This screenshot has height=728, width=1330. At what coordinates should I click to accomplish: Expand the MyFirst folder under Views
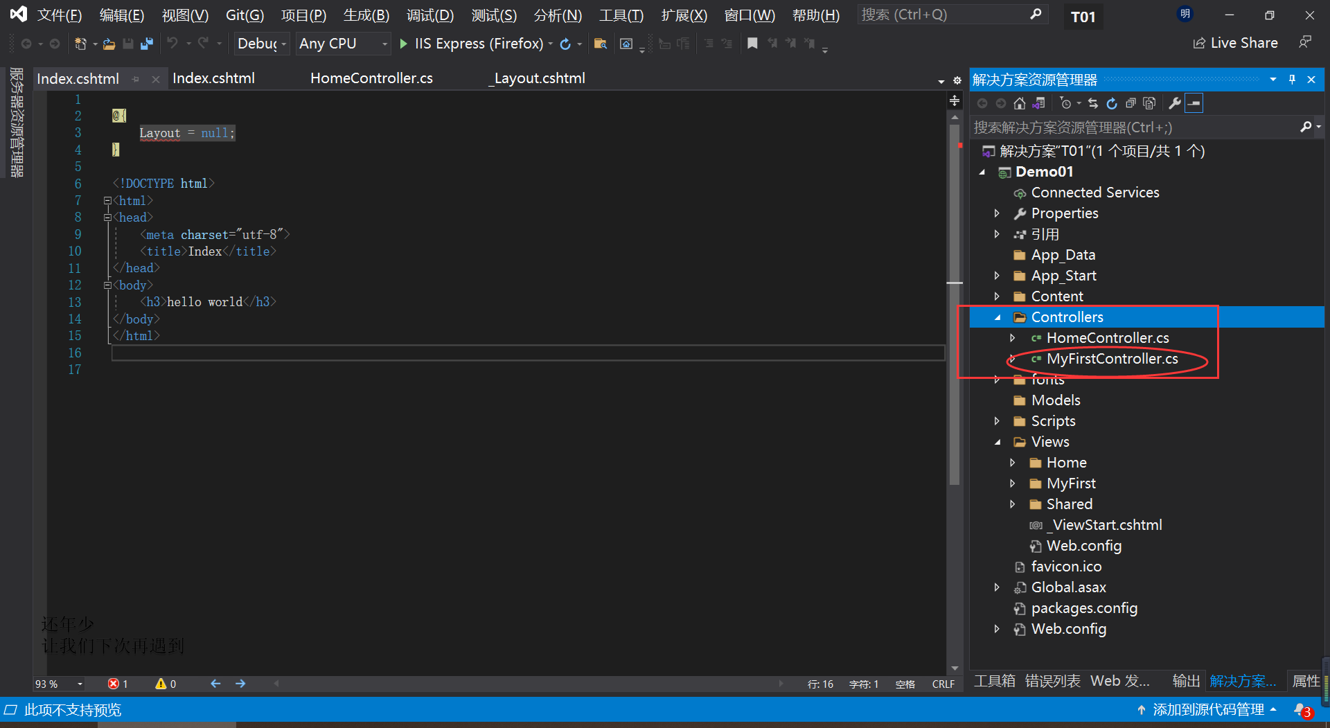coord(1013,483)
